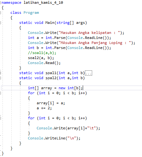This screenshot has height=157, width=142.
Task: Click the string "MAsukan Angka Panjang Loping : "
Action: [95, 43]
